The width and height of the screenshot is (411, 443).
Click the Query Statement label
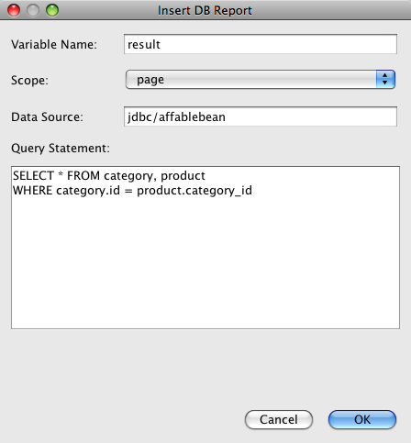pos(61,149)
